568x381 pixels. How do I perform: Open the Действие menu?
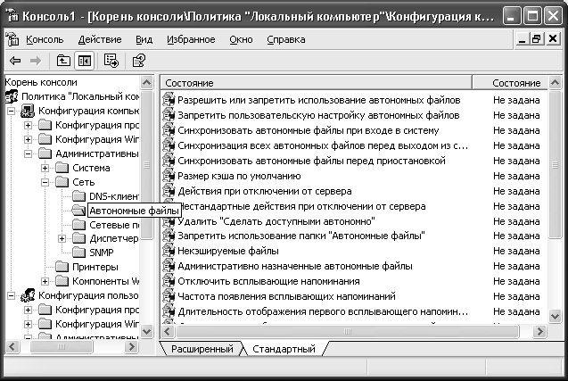point(100,39)
